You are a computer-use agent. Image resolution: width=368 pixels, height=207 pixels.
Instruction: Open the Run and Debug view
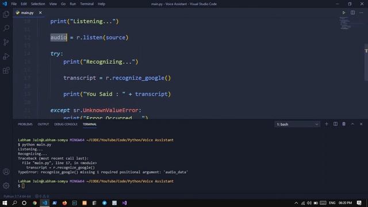coord(6,56)
